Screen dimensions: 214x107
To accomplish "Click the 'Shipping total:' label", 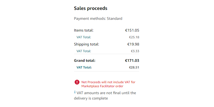I will (86, 44).
